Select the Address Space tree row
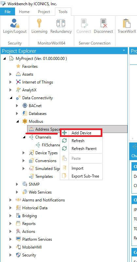This screenshot has width=137, height=262. point(77,129)
